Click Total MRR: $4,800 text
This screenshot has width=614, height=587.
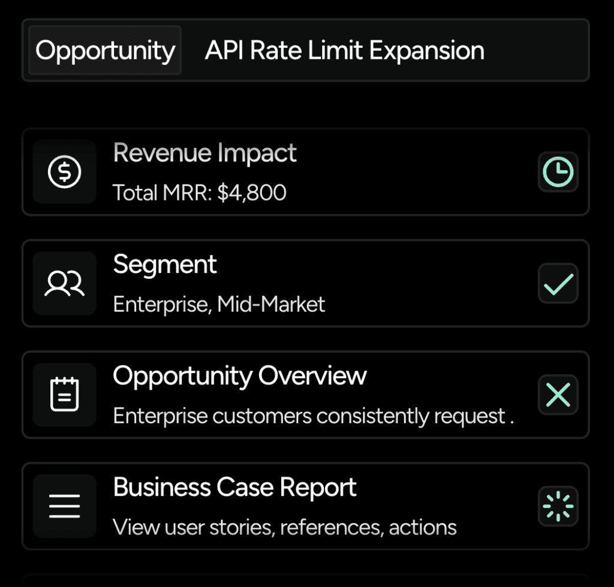(200, 192)
